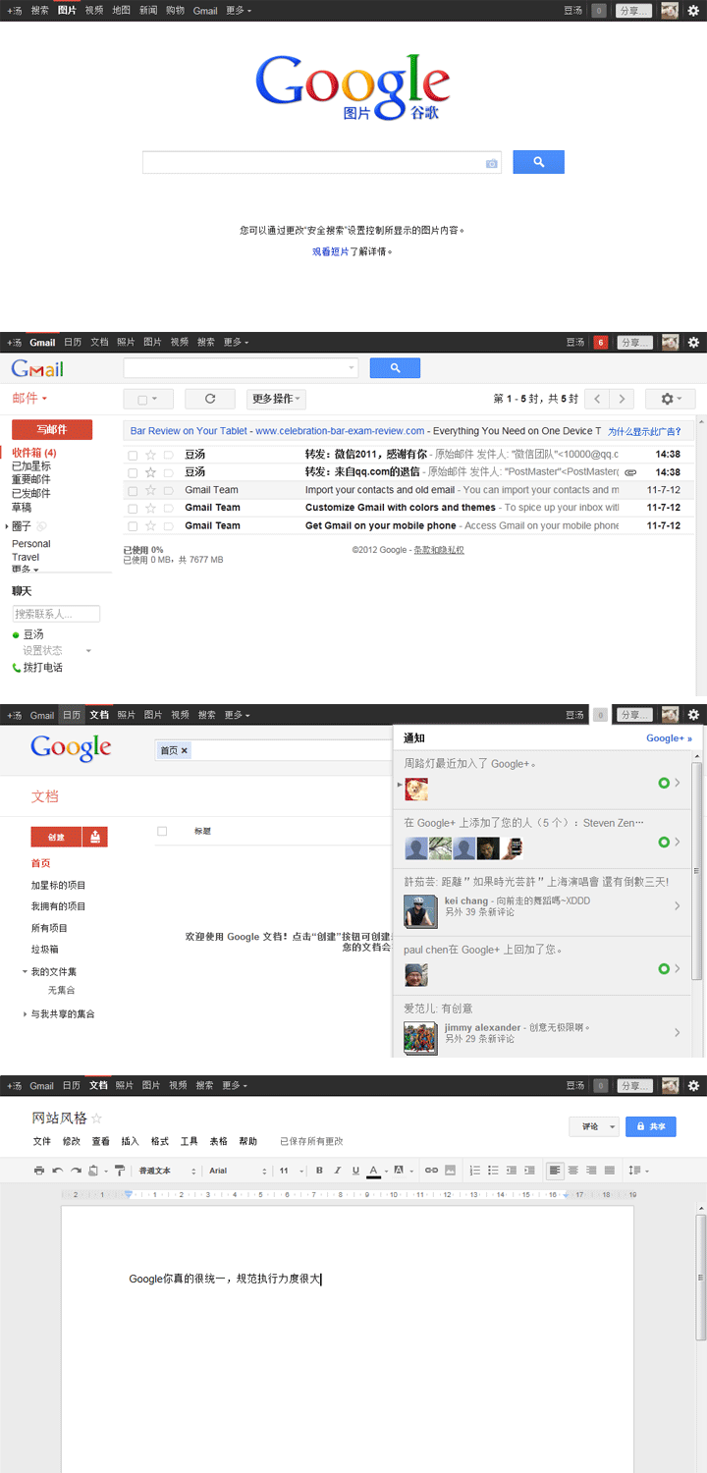Click the red 写邮件 compose button
The height and width of the screenshot is (1473, 707).
pos(52,429)
